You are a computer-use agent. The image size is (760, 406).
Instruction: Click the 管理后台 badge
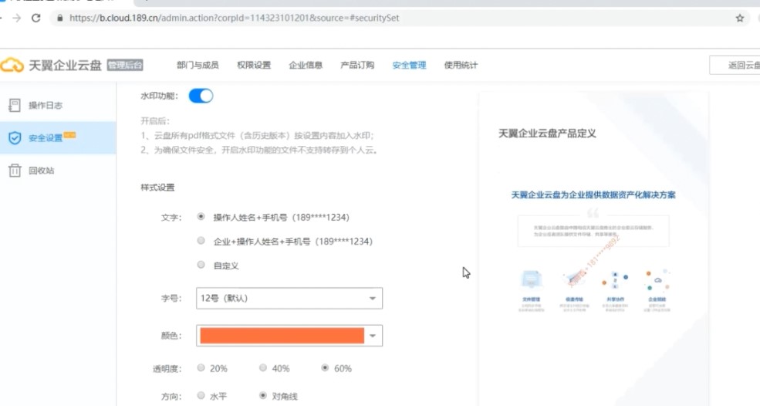125,65
